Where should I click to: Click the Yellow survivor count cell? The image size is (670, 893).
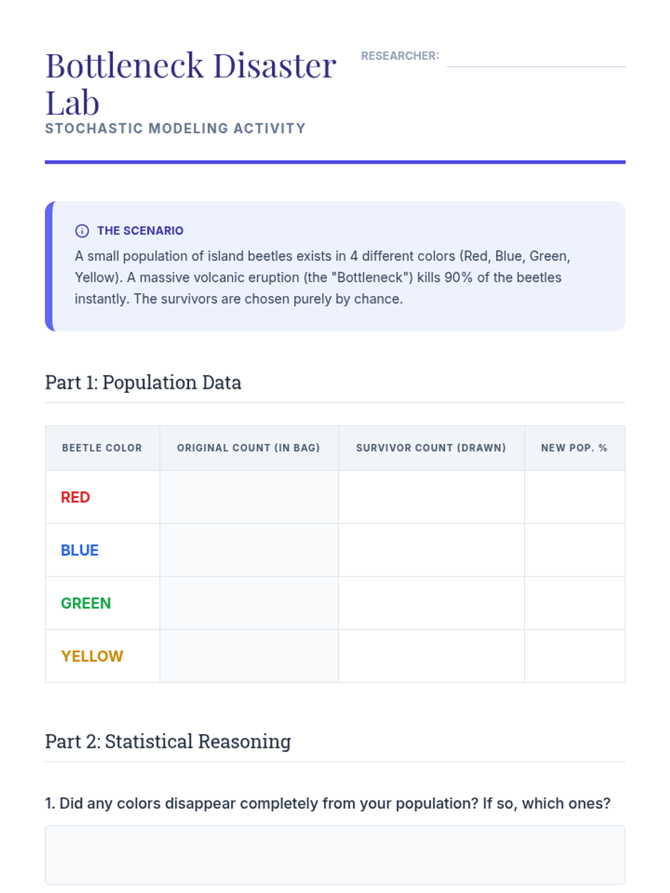tap(431, 656)
